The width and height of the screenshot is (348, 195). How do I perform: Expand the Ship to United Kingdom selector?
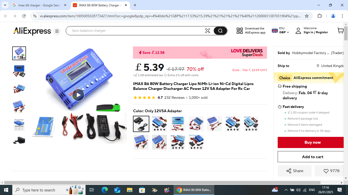tap(330, 66)
